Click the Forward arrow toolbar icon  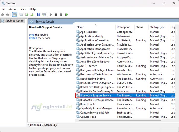pos(7,15)
